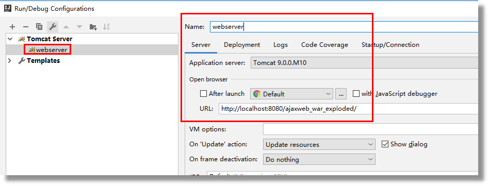This screenshot has width=489, height=186.
Task: Move configuration down arrow icon
Action: (79, 27)
